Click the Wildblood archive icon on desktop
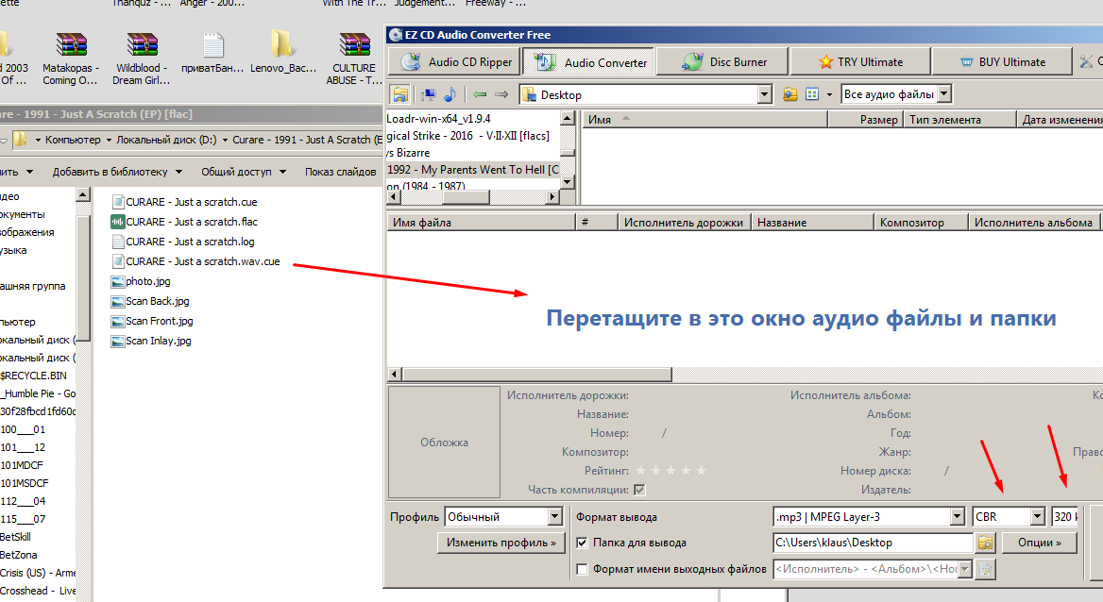Image resolution: width=1103 pixels, height=602 pixels. 142,45
